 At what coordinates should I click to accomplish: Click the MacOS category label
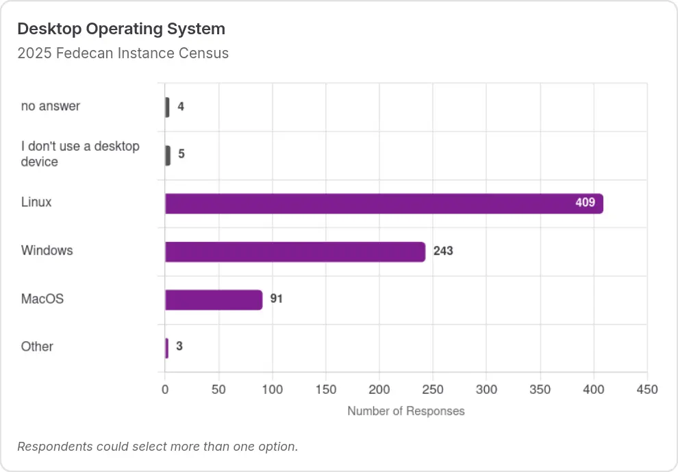coord(42,299)
